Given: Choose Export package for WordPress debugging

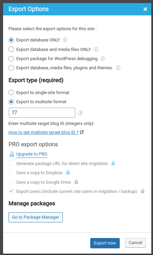Looking at the screenshot, I should 11,58.
